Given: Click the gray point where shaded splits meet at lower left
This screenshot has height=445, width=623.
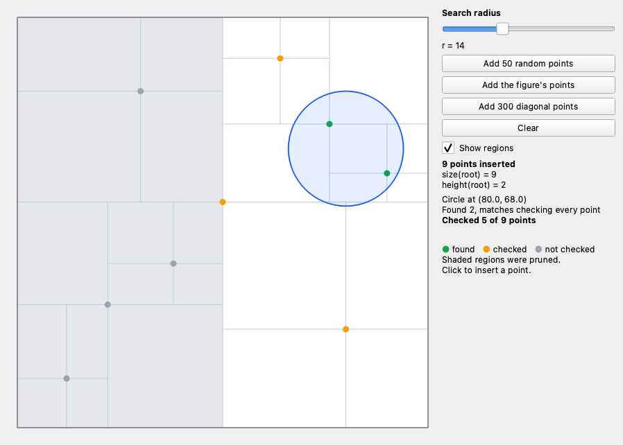Looking at the screenshot, I should [x=108, y=304].
